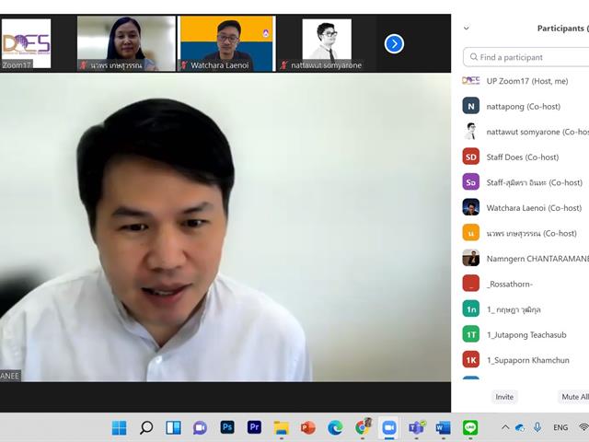
Task: Click the OneDrive cloud tray icon
Action: (520, 427)
